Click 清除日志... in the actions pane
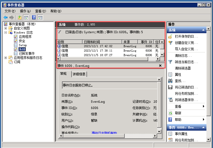Screen dimensions: 213x148 point(183,56)
